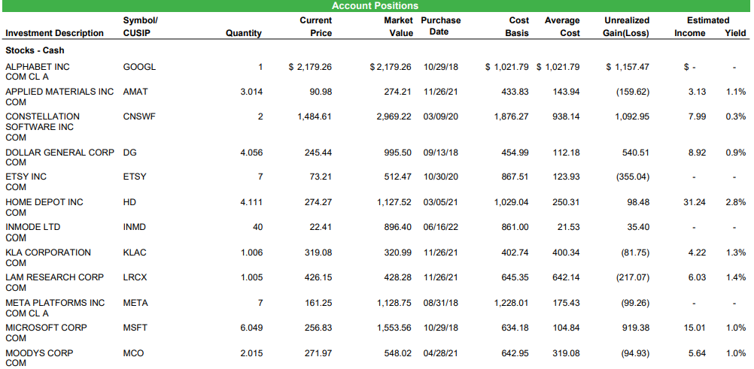Click Etsy current price 73.21

(321, 177)
